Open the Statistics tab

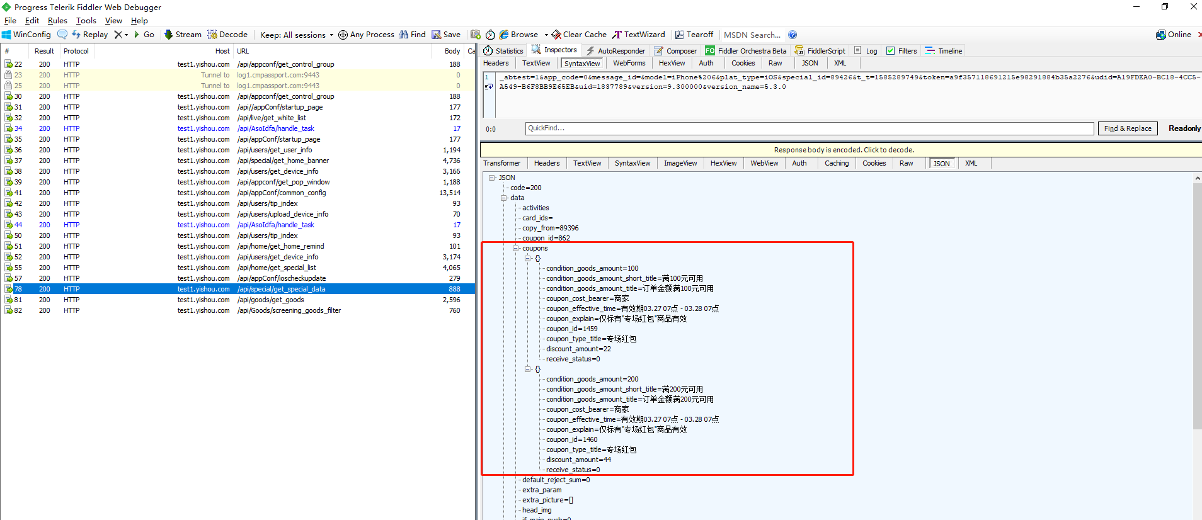(x=503, y=51)
